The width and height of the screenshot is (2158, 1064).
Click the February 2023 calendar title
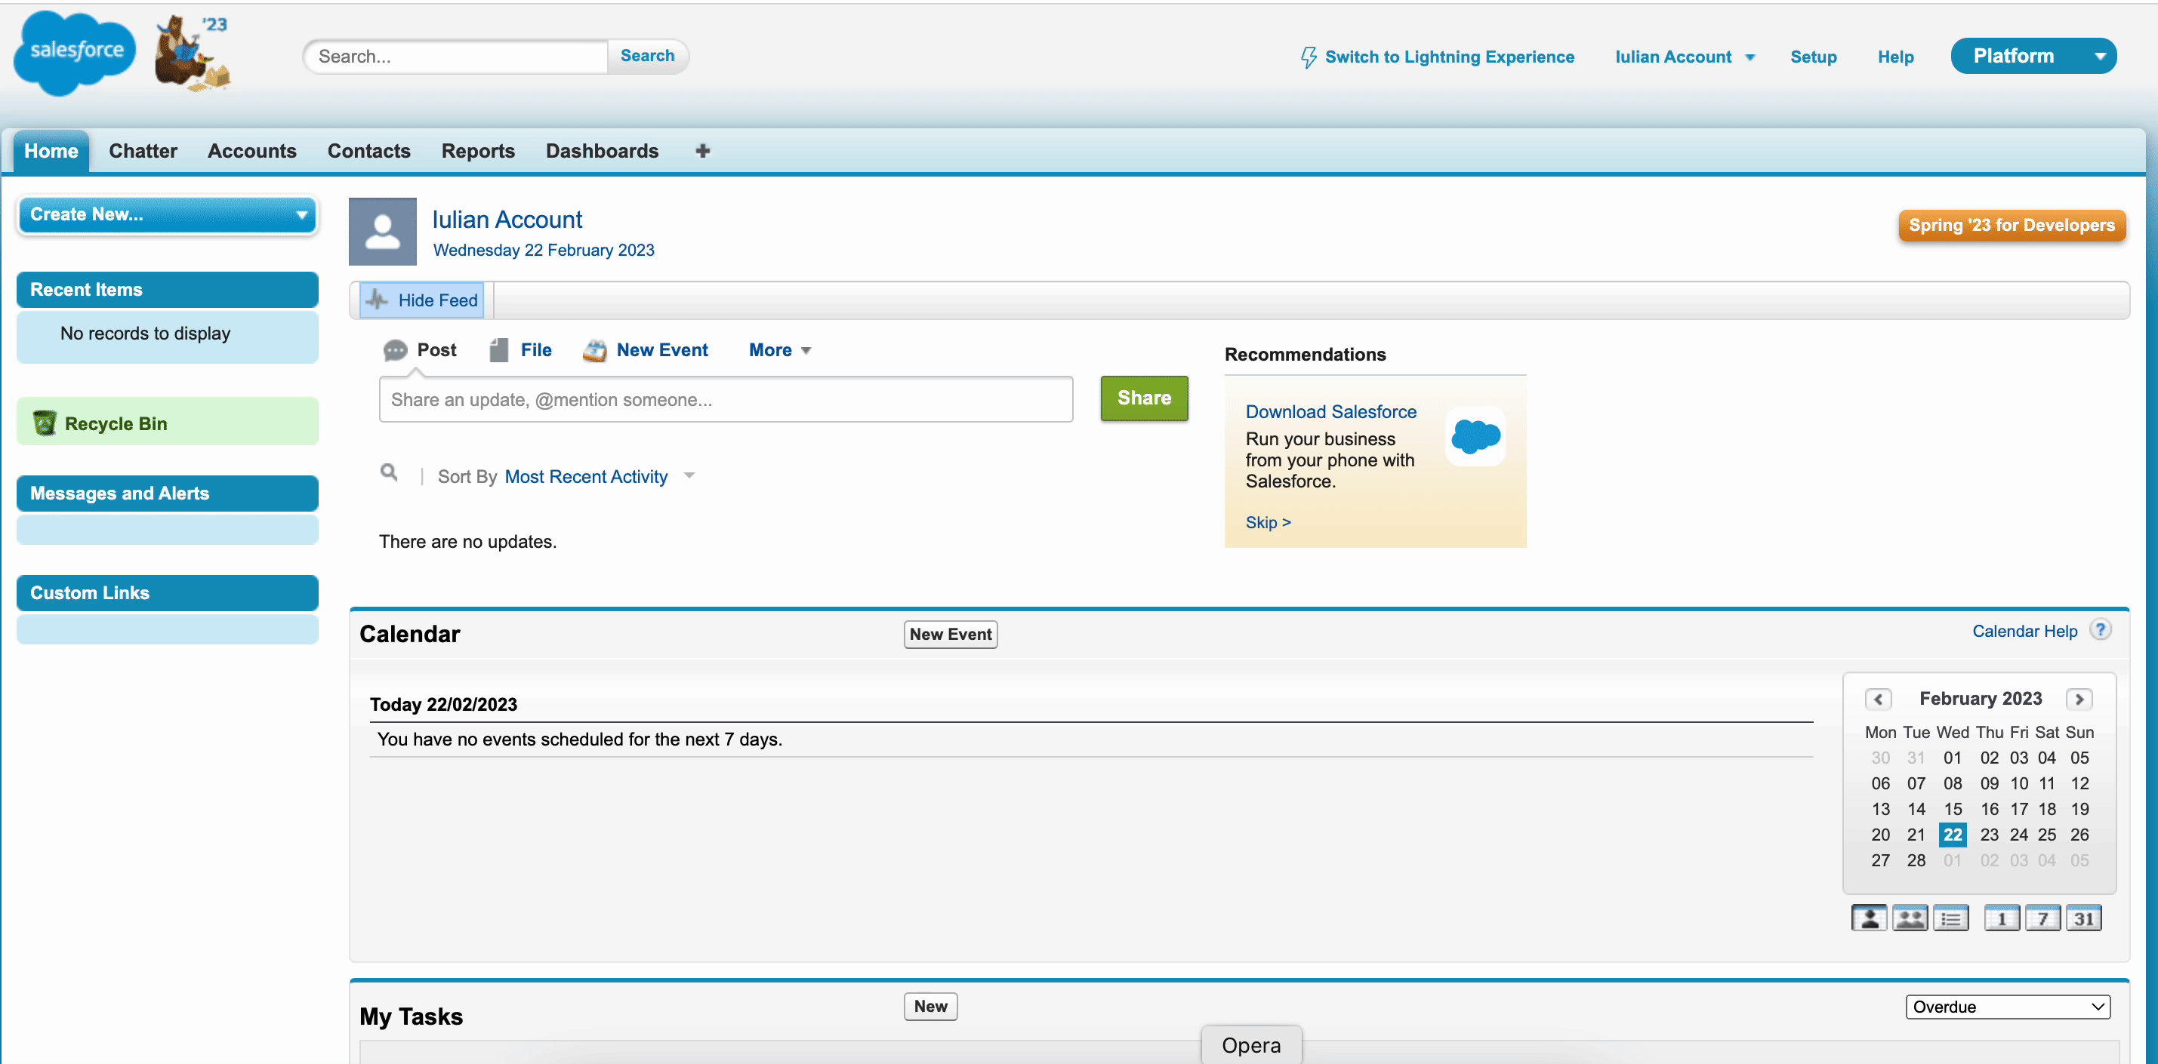(1981, 698)
